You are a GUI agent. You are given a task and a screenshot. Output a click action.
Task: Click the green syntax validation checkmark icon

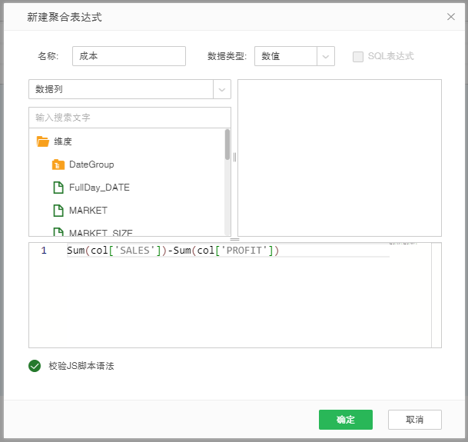35,366
